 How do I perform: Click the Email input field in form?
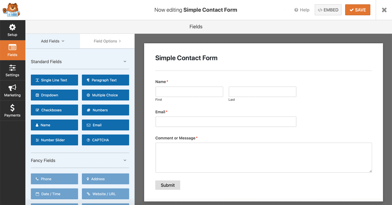[x=226, y=122]
